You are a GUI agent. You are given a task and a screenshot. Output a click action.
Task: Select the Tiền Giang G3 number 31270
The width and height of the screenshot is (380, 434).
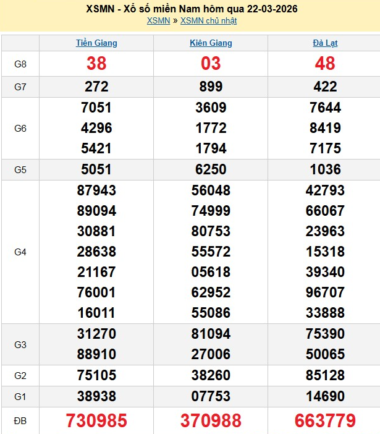tap(96, 334)
